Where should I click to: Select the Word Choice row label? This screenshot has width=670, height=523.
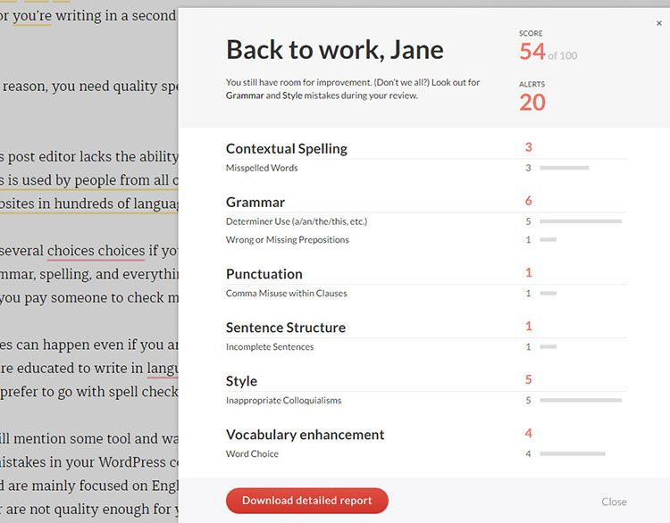[252, 453]
